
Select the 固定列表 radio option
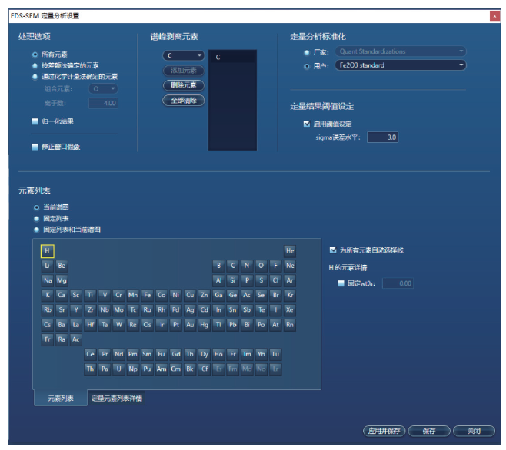coord(35,218)
